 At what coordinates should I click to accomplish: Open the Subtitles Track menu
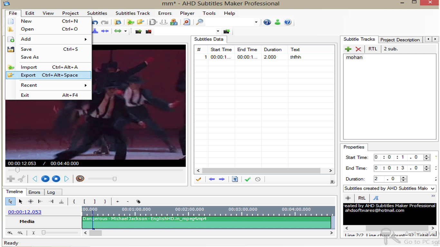tap(133, 13)
